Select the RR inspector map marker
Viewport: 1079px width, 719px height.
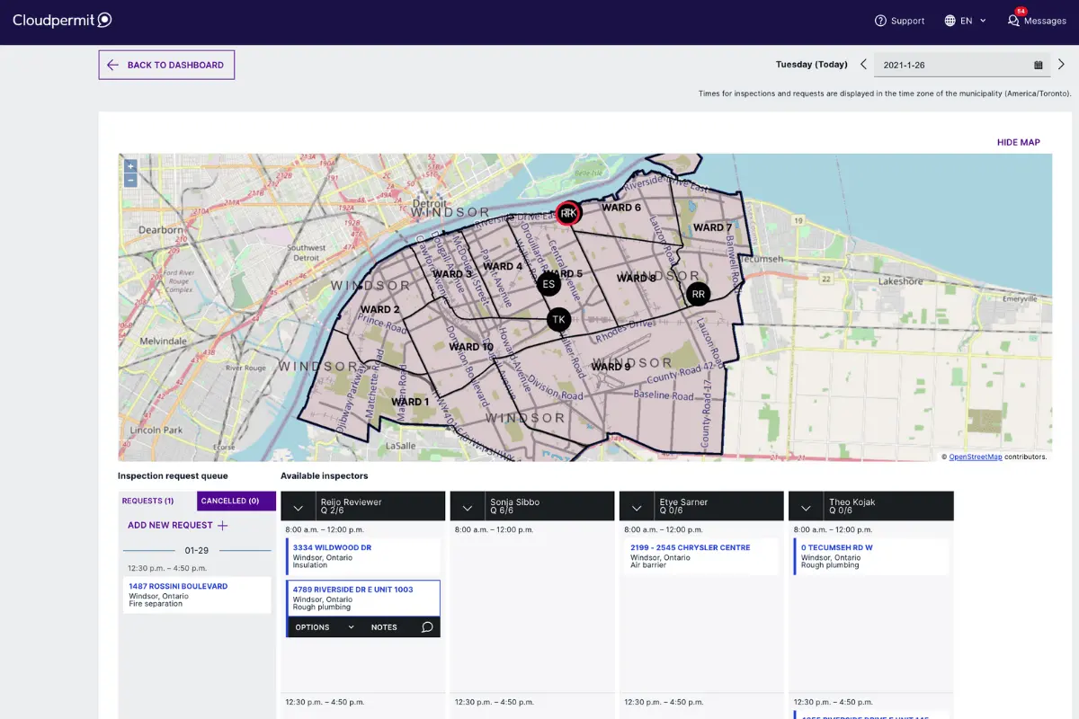coord(698,294)
